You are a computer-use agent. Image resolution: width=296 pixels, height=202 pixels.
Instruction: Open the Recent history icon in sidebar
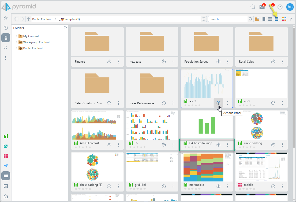coord(6,28)
